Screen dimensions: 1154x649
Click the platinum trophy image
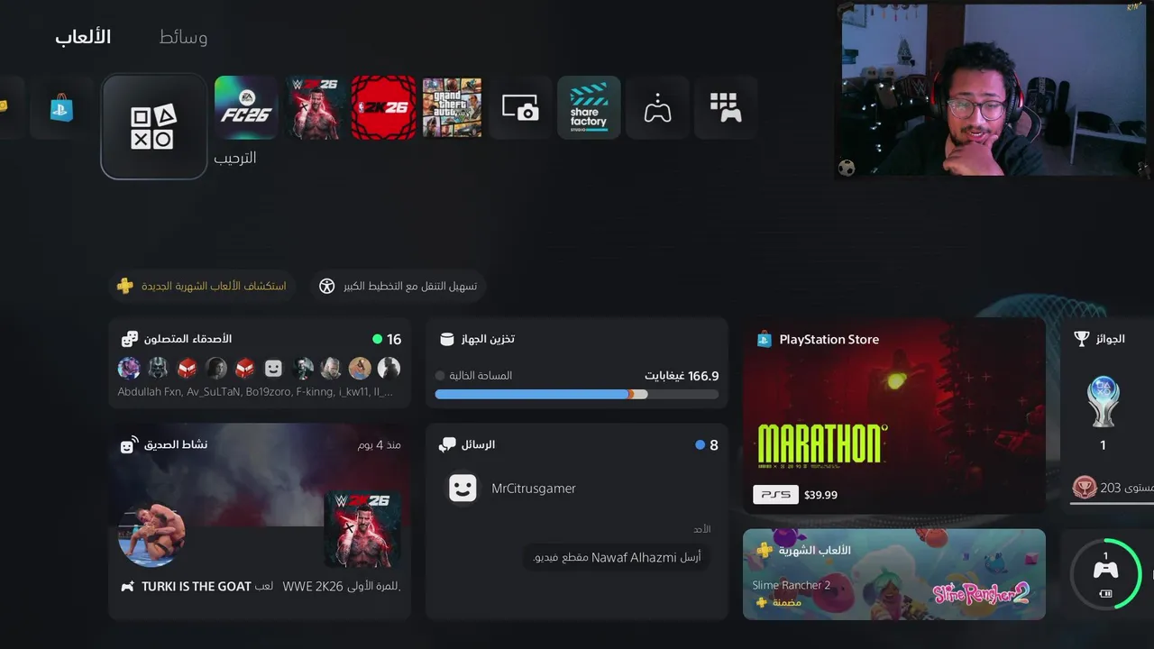(x=1103, y=400)
